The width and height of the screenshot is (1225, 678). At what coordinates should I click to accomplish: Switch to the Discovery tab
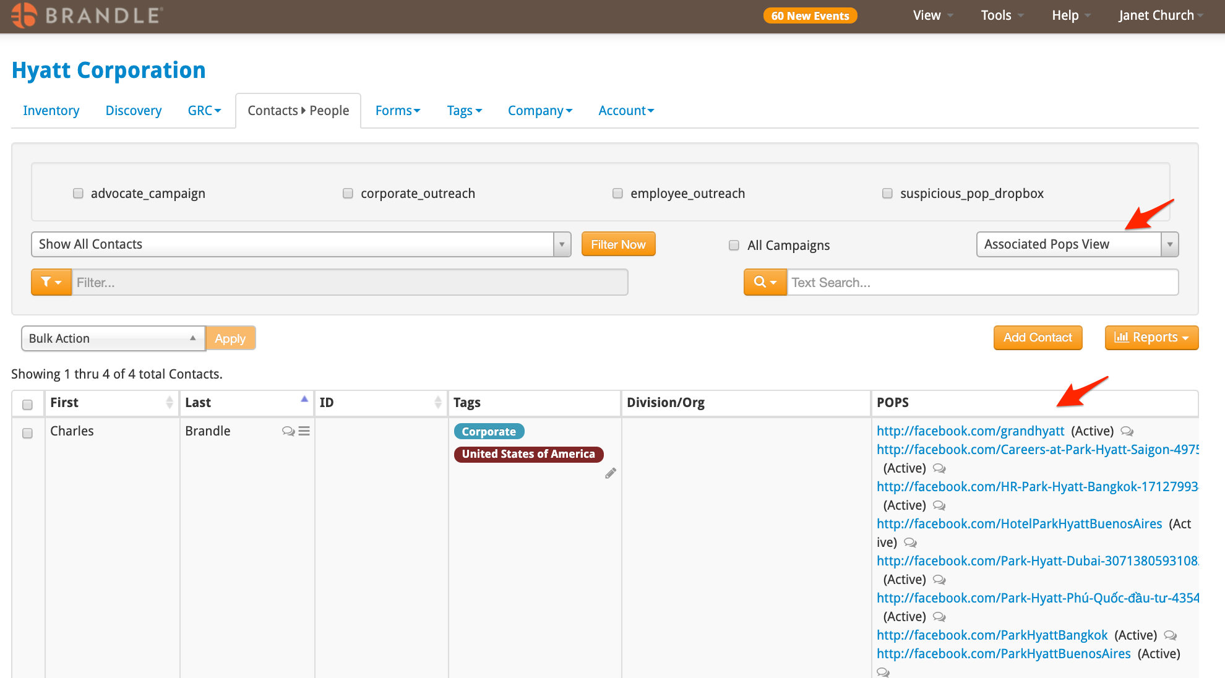point(134,111)
